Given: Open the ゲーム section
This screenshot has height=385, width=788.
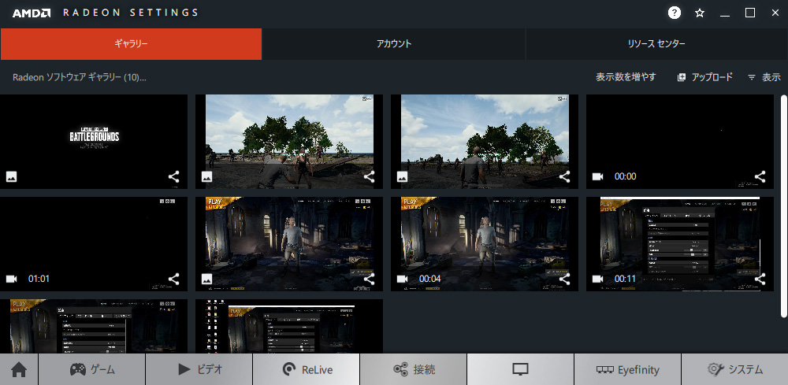Looking at the screenshot, I should coord(92,369).
